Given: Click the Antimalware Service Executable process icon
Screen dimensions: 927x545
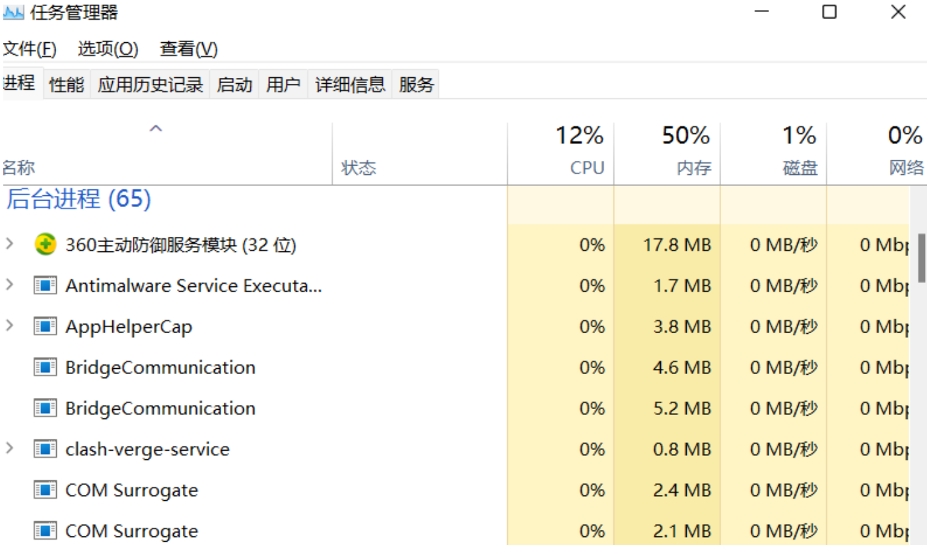Looking at the screenshot, I should point(46,286).
